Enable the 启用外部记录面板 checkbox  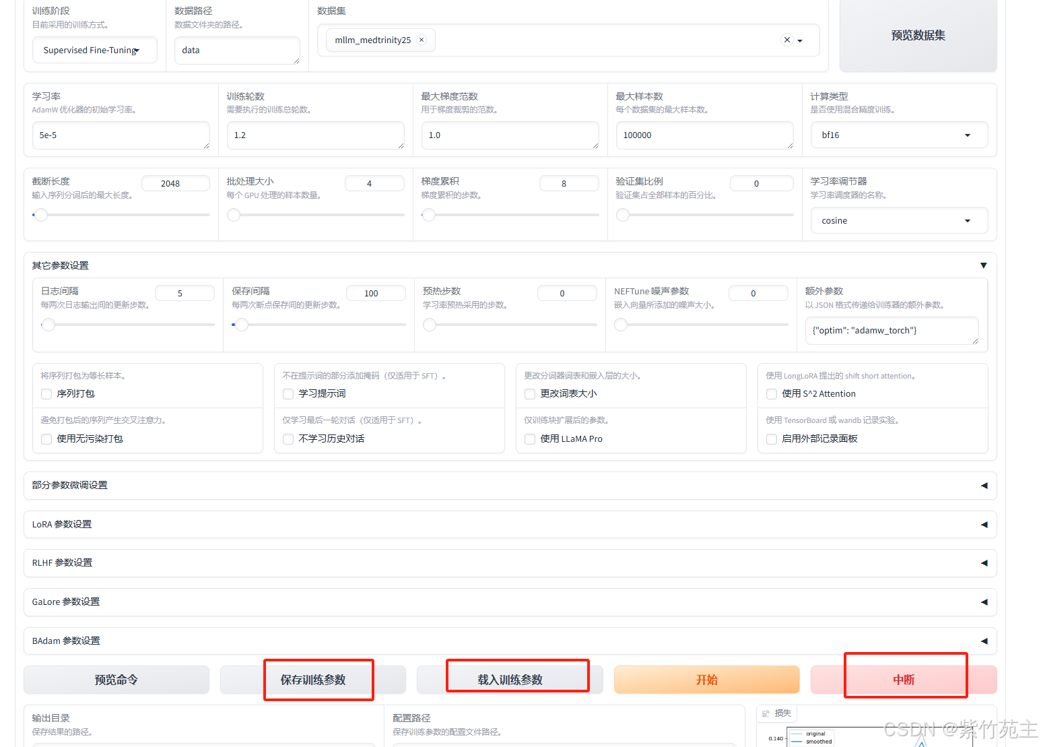pos(772,439)
